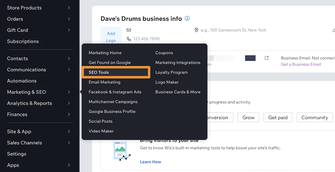Select Video Maker in flyout menu

pyautogui.click(x=101, y=131)
